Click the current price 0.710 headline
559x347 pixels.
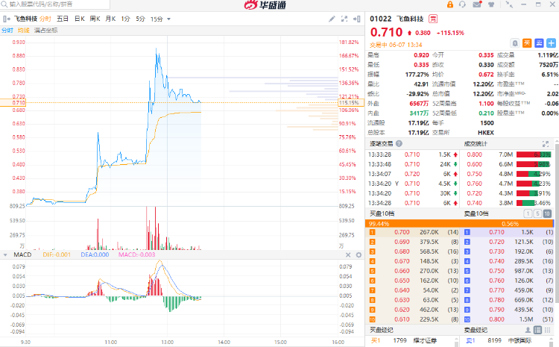[386, 33]
